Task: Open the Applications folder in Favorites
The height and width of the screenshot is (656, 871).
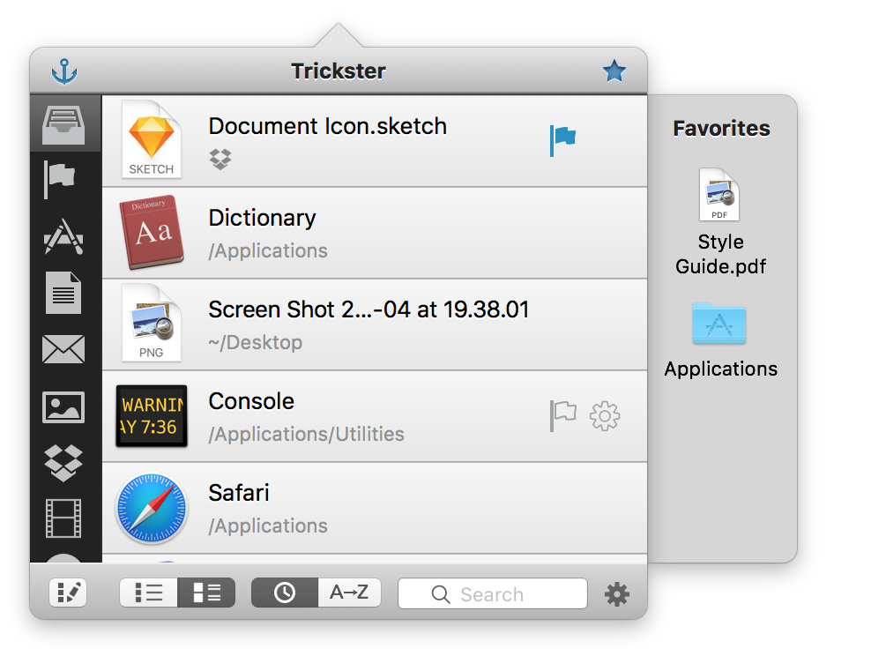Action: point(719,323)
